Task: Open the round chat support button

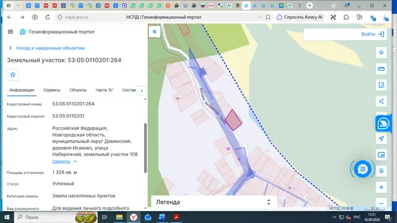Action: [362, 169]
